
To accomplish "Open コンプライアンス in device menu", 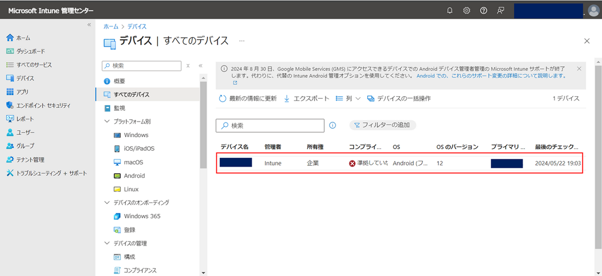I will [135, 270].
